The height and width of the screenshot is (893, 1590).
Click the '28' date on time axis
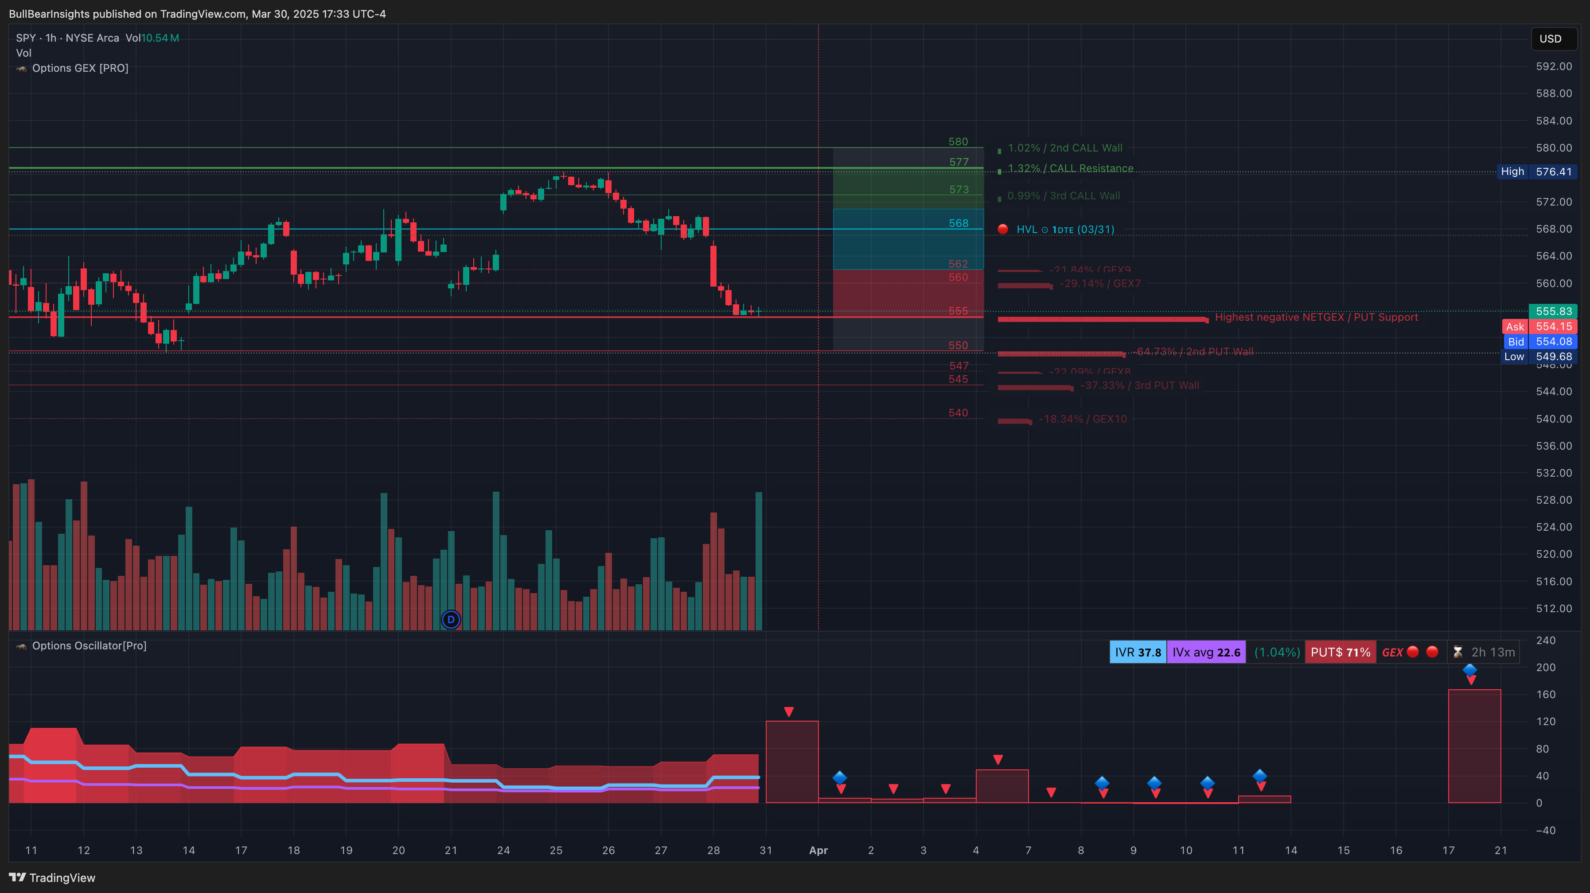tap(713, 850)
